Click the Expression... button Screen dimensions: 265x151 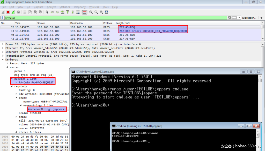(249, 18)
